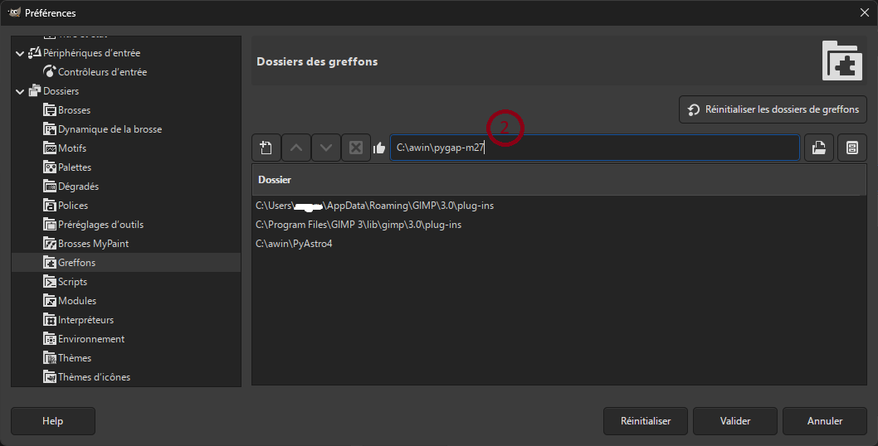Click the Palettes folder icon
The height and width of the screenshot is (446, 878).
coord(50,167)
